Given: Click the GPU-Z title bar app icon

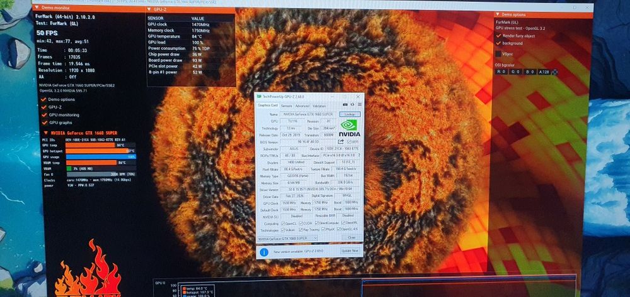Looking at the screenshot, I should 259,97.
